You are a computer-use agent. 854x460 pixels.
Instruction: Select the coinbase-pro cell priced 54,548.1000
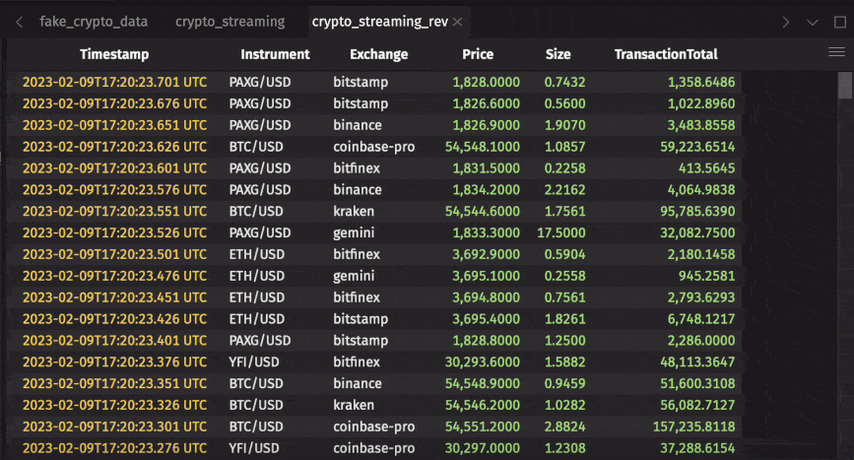(373, 147)
